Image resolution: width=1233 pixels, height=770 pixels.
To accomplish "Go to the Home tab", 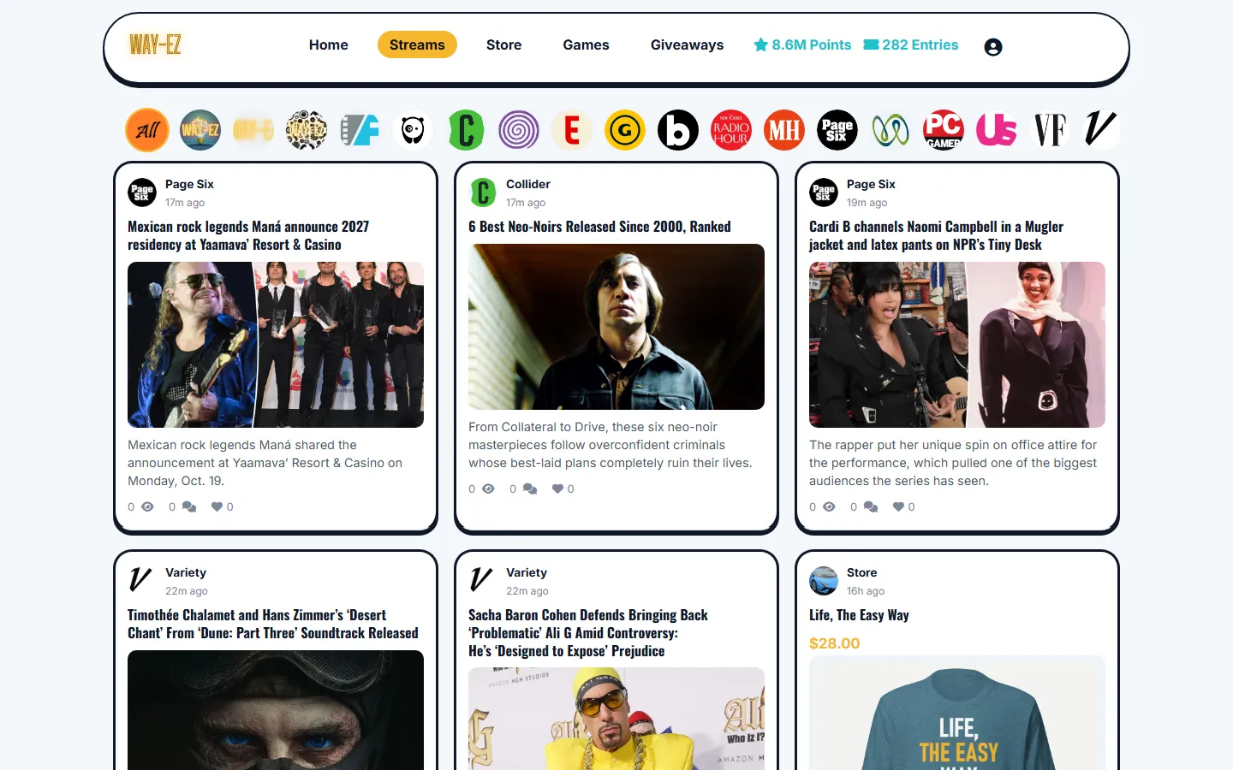I will [329, 44].
